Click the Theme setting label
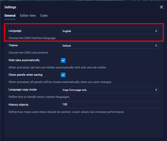The height and width of the screenshot is (141, 167). click(13, 45)
